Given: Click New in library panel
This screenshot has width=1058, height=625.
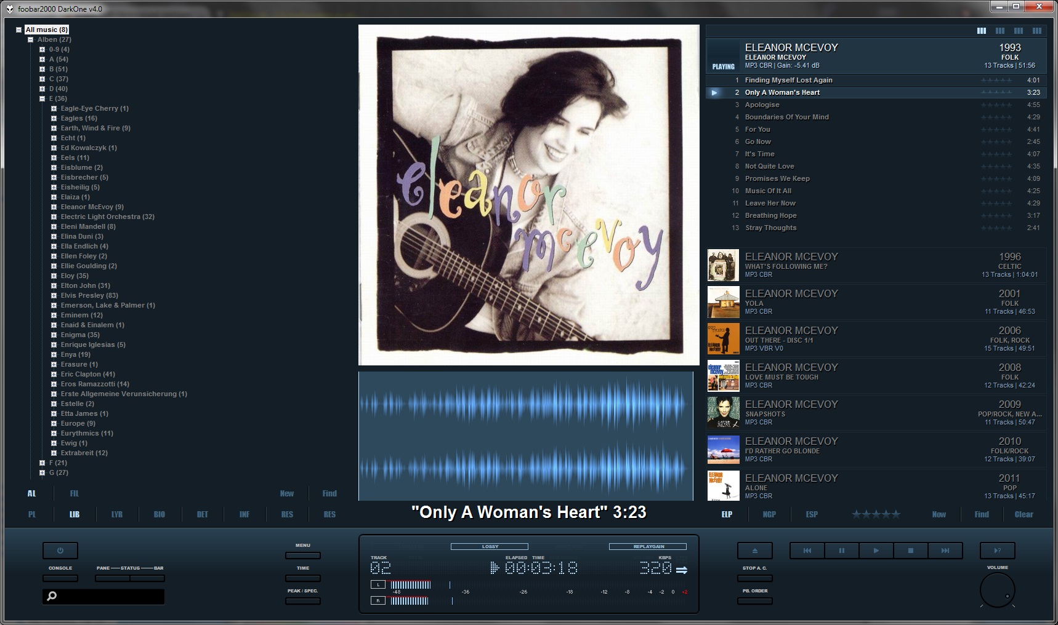Looking at the screenshot, I should coord(287,493).
